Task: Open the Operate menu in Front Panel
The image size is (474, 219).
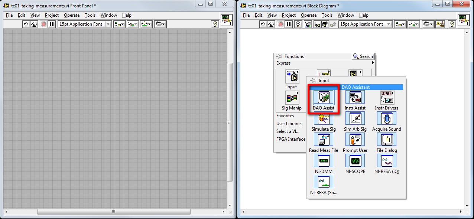Action: click(72, 15)
